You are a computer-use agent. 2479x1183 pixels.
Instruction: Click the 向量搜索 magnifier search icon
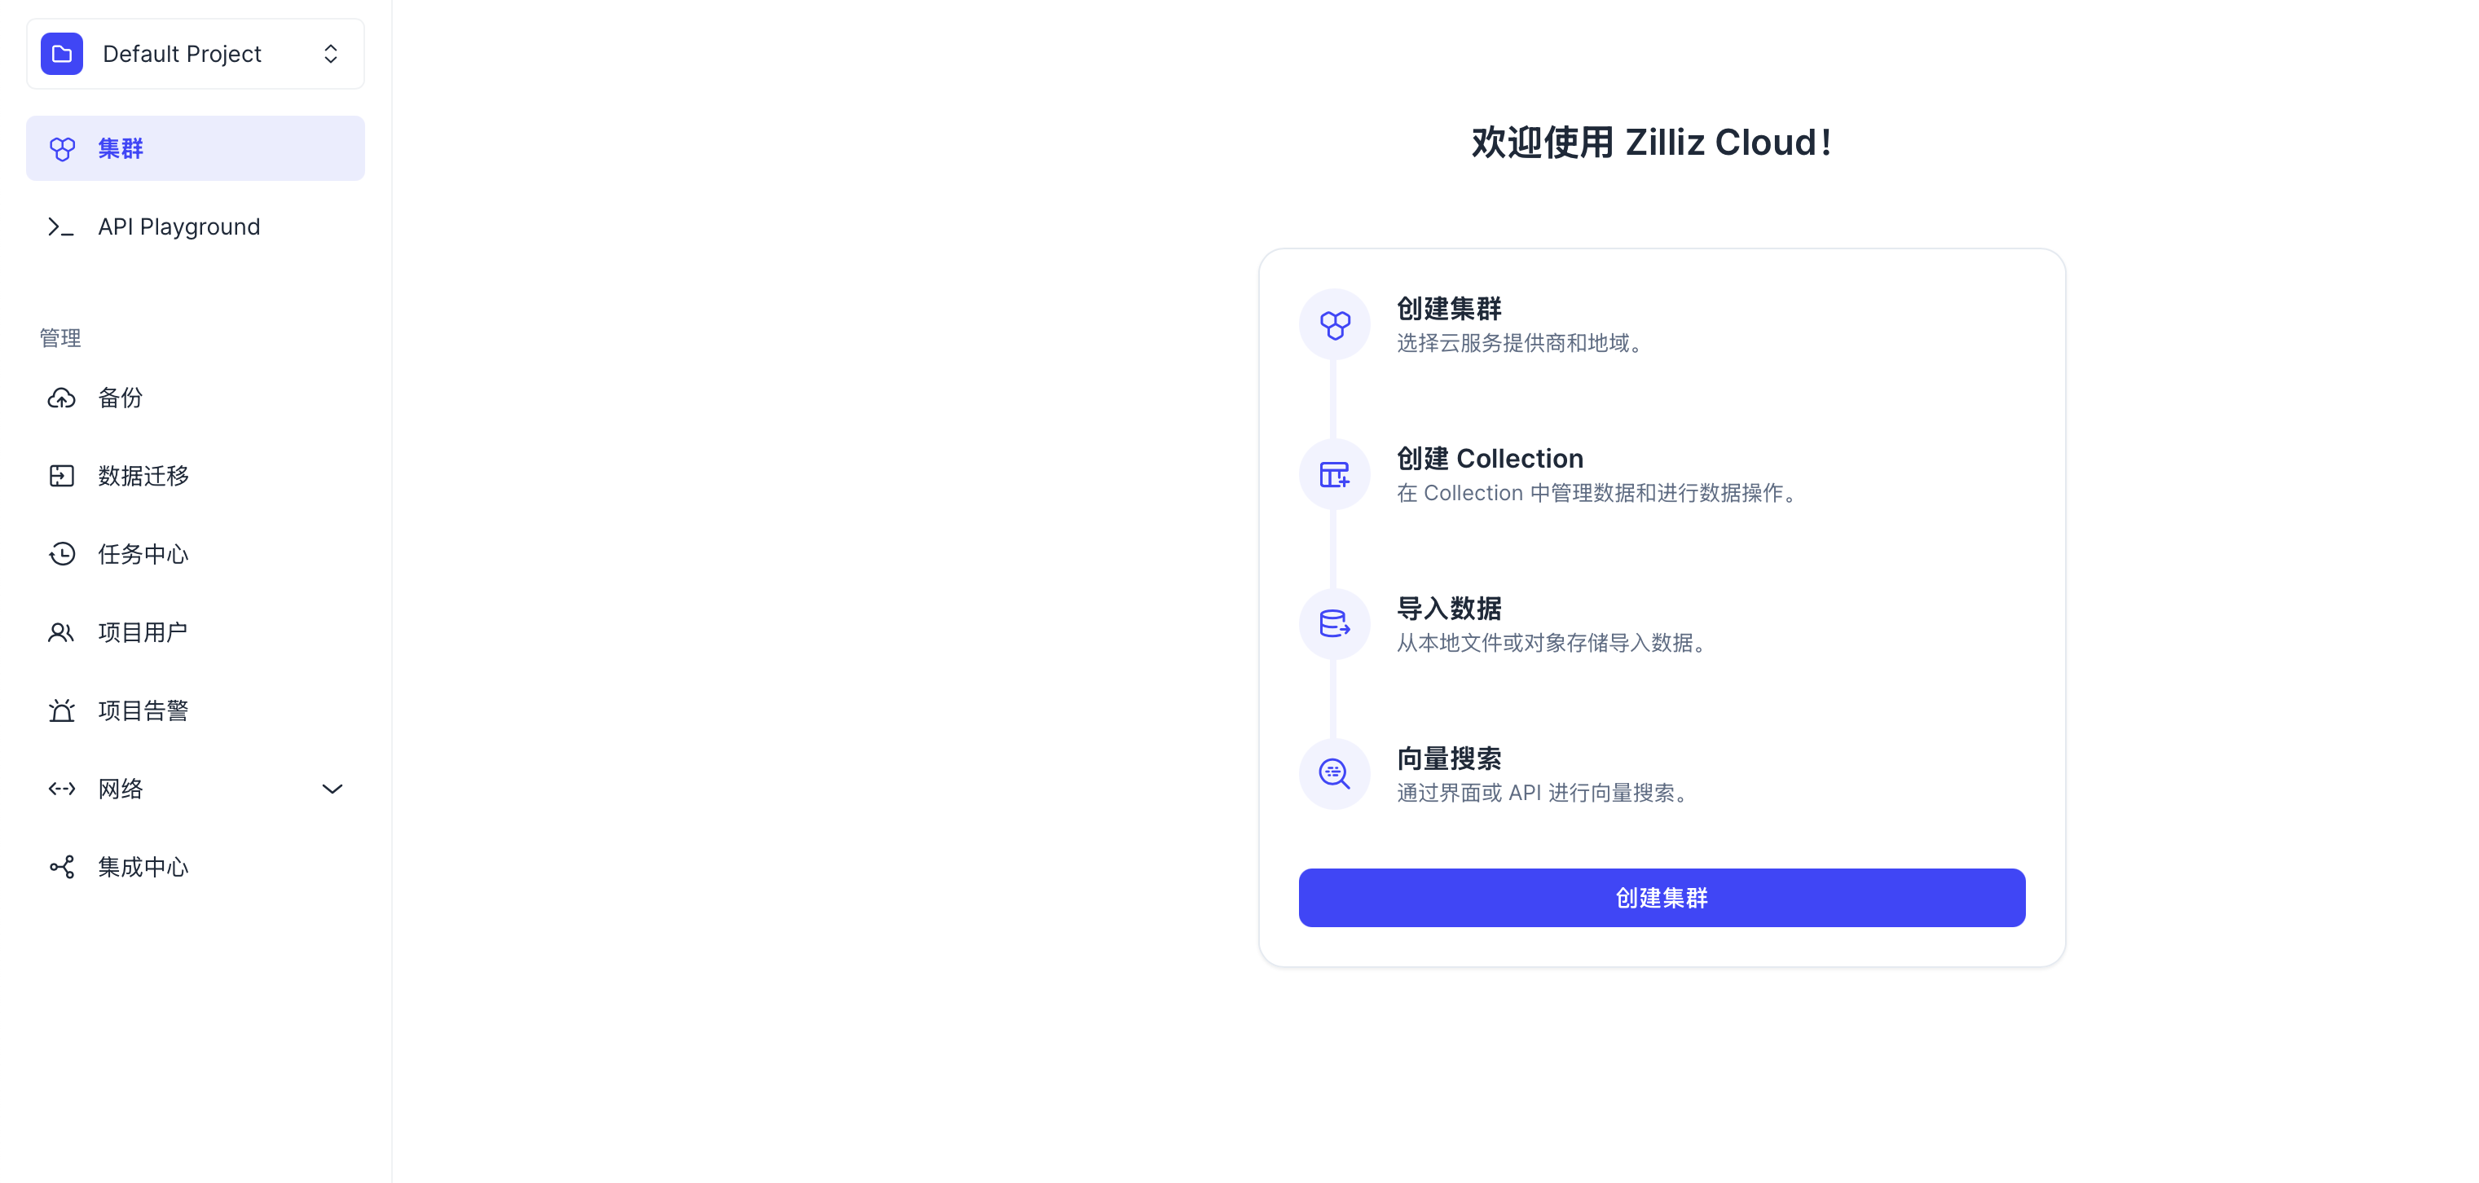[x=1335, y=774]
